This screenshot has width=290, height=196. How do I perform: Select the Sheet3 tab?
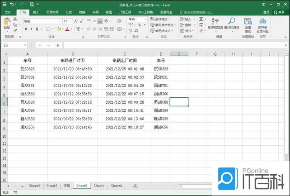34,186
